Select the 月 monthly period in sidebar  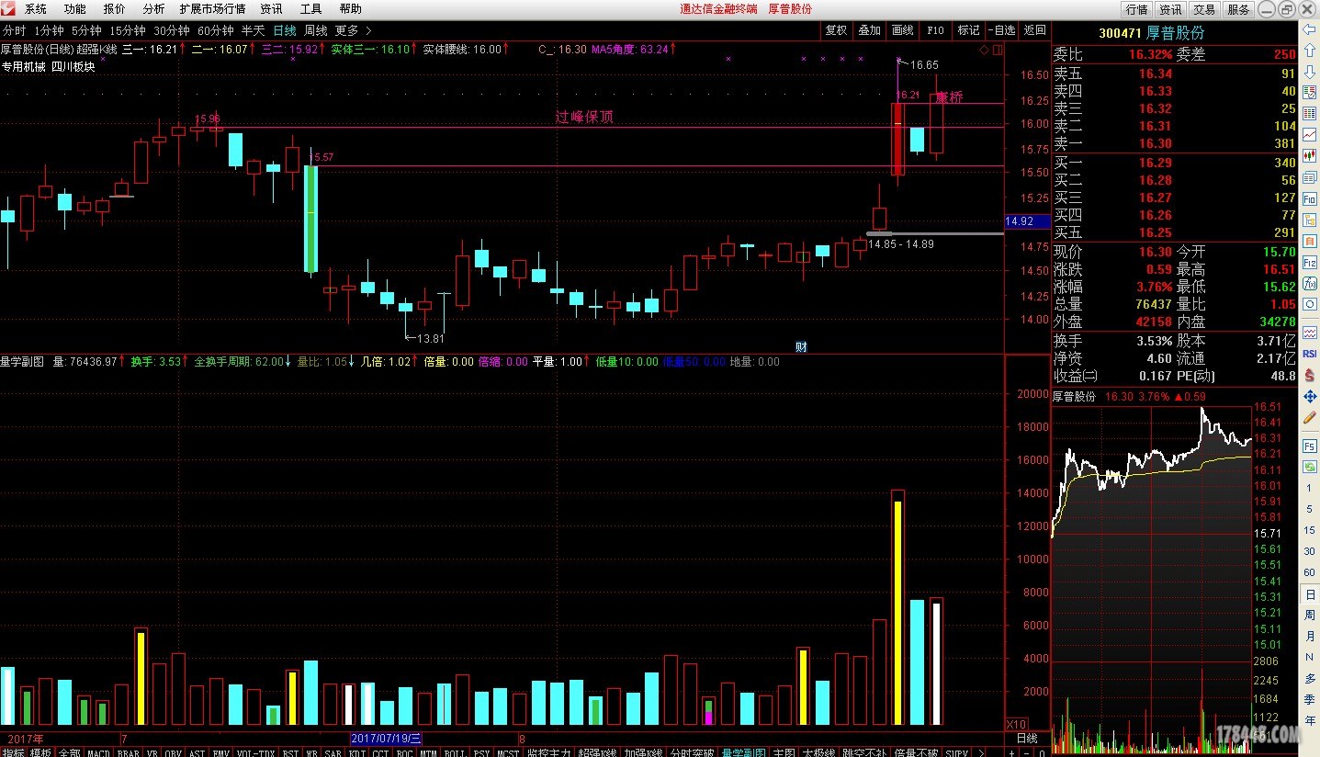point(1310,637)
